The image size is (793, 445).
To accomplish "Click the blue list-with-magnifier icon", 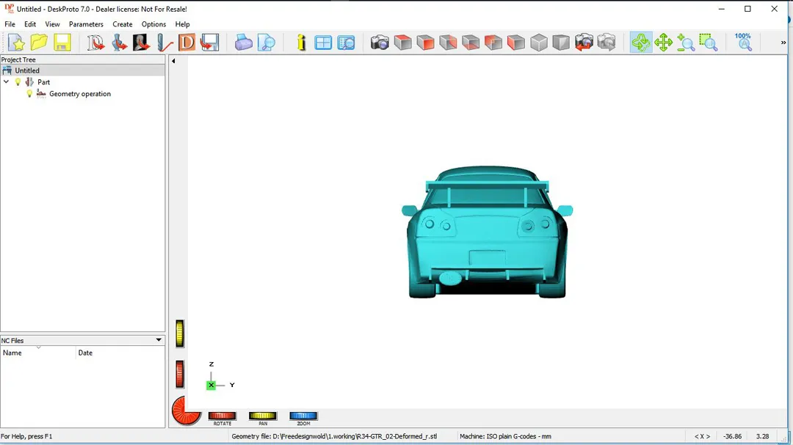I will point(346,43).
